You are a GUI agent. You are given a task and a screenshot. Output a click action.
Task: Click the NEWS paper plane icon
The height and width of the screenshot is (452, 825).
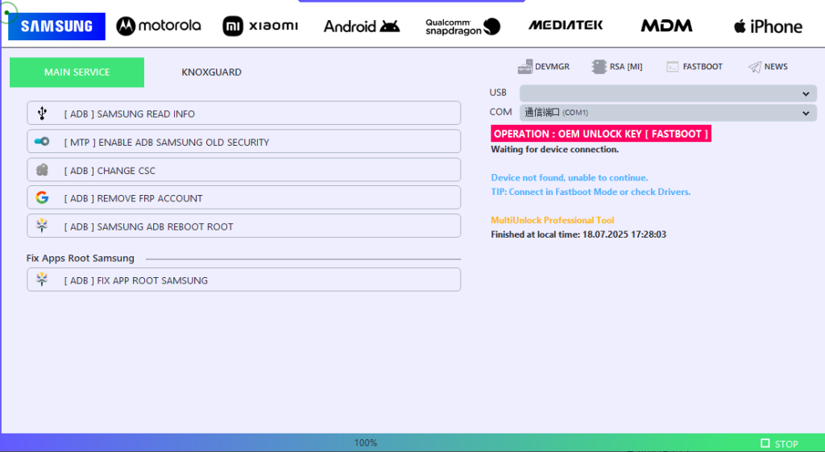click(x=754, y=67)
